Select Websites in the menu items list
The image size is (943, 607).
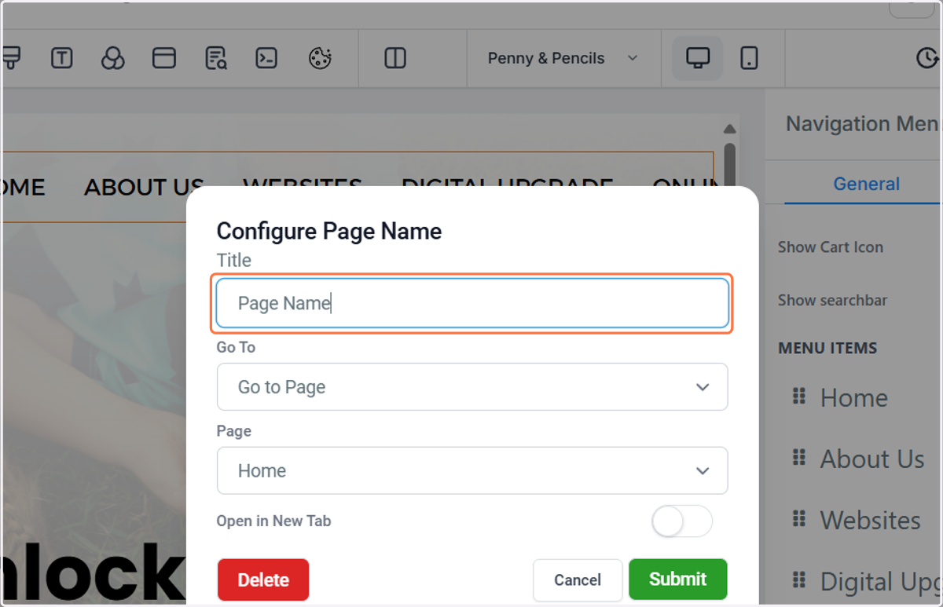871,520
